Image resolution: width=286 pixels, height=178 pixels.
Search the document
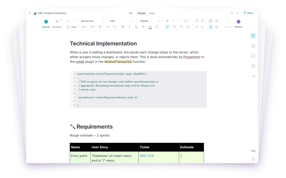click(232, 13)
